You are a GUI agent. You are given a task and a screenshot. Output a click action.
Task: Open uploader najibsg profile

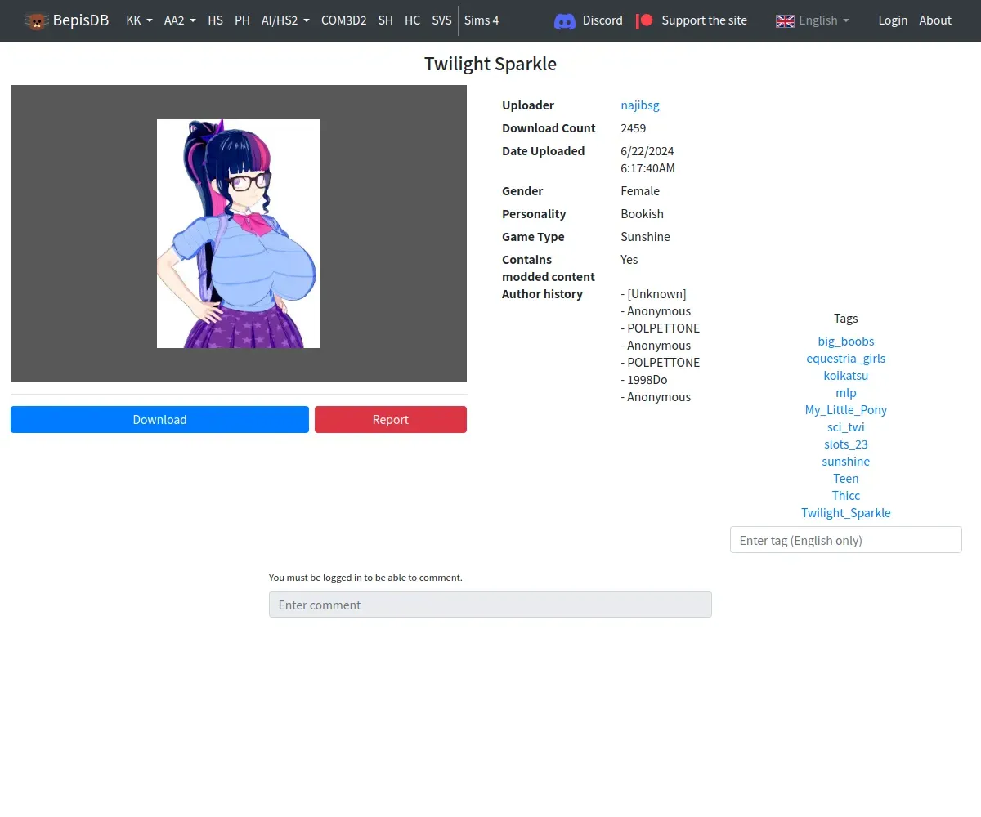(640, 105)
